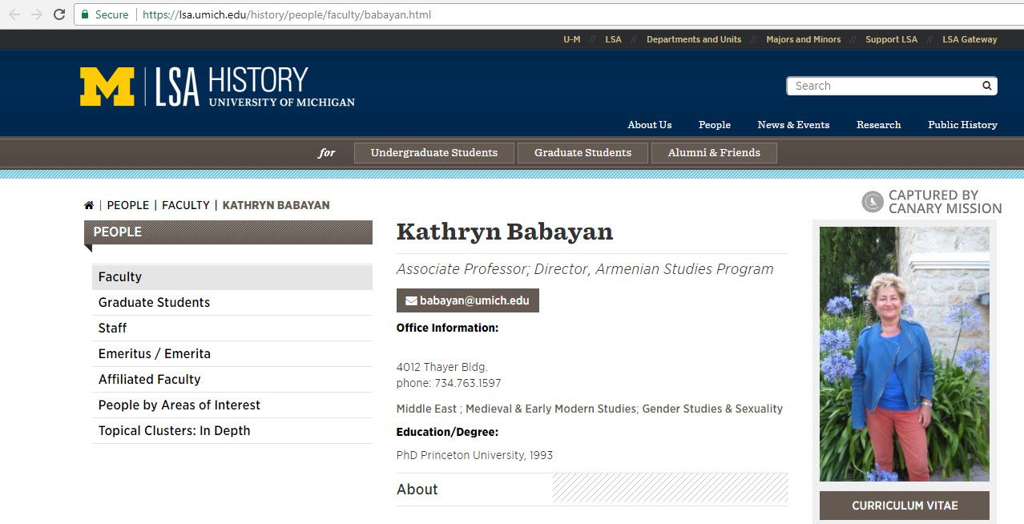Select the Graduate Students audience tab
1024x524 pixels.
coord(583,152)
